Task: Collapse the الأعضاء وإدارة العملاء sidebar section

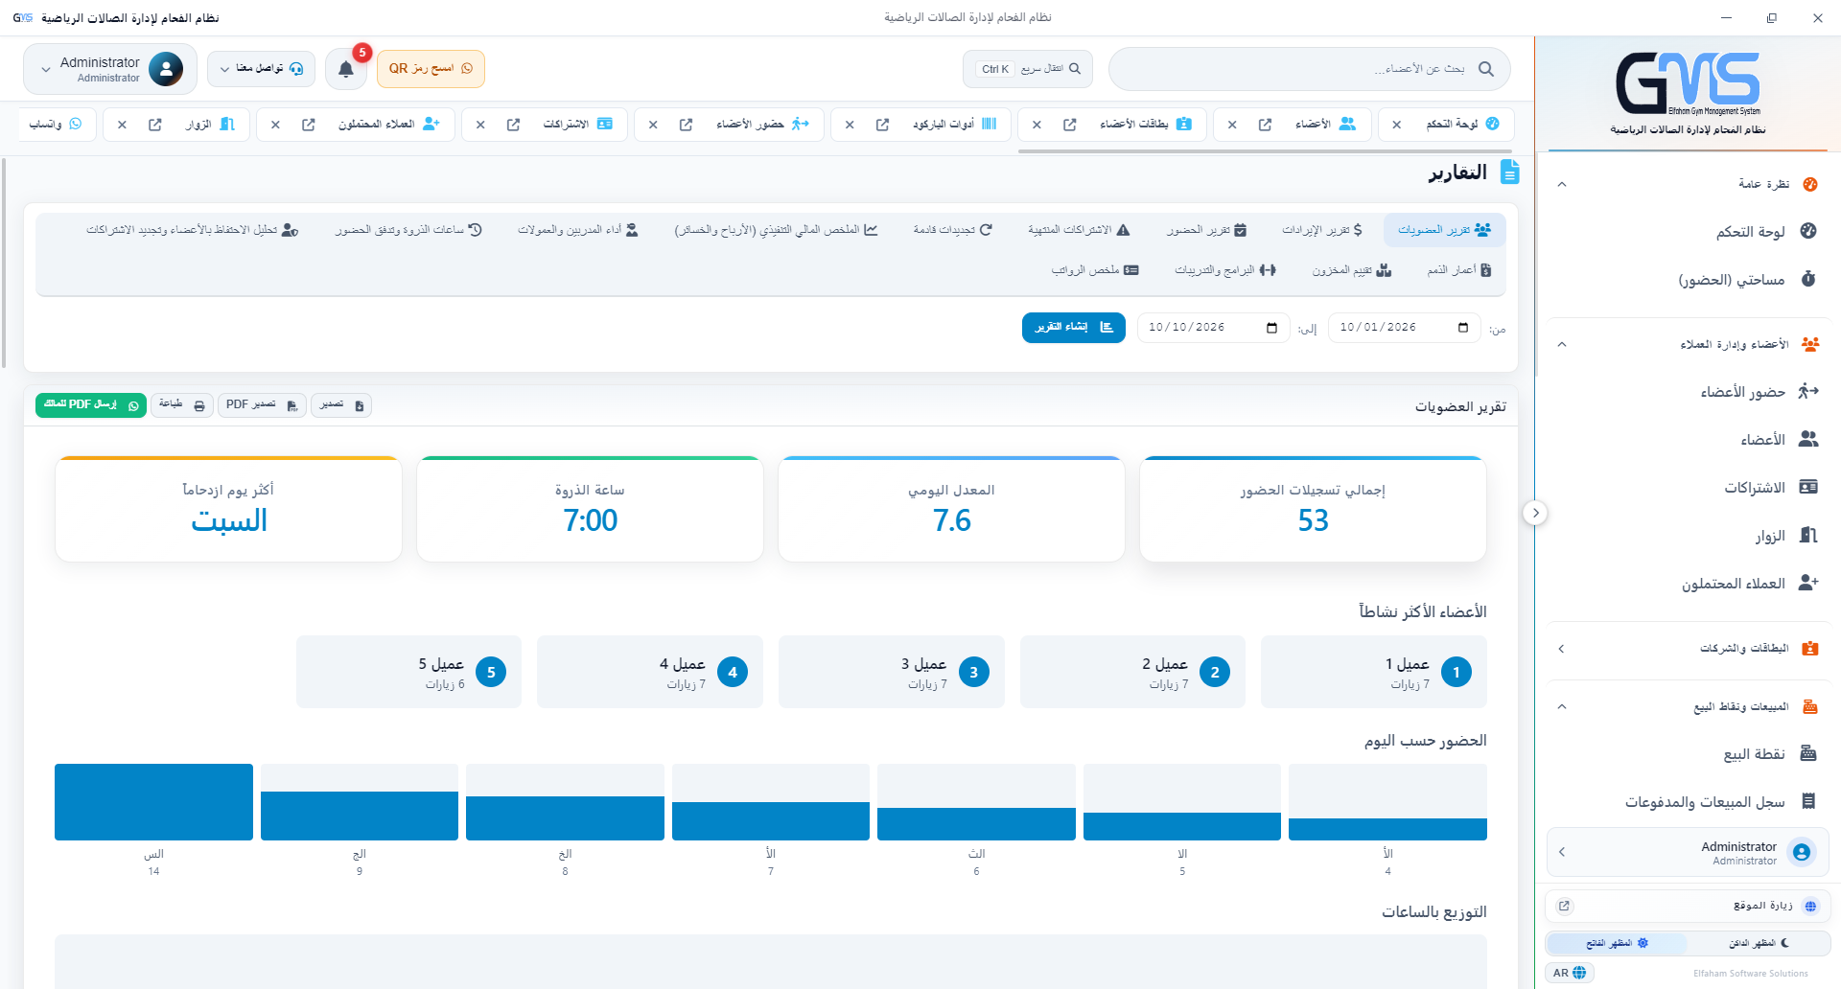Action: (1688, 344)
